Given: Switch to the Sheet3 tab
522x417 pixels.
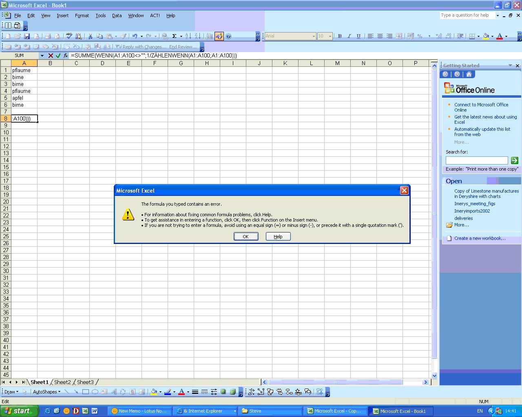Looking at the screenshot, I should (x=85, y=382).
